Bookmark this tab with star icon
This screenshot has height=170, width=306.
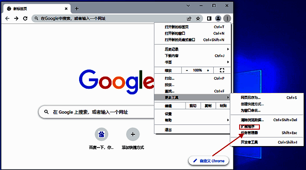pyautogui.click(x=198, y=18)
